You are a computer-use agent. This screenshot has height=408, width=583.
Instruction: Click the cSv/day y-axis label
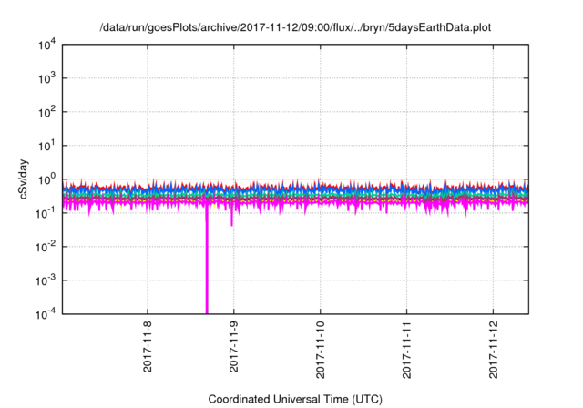pyautogui.click(x=24, y=179)
